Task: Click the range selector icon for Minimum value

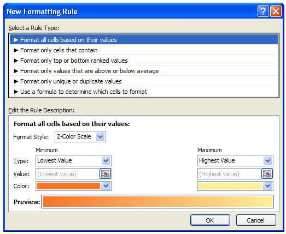Action: pos(105,174)
